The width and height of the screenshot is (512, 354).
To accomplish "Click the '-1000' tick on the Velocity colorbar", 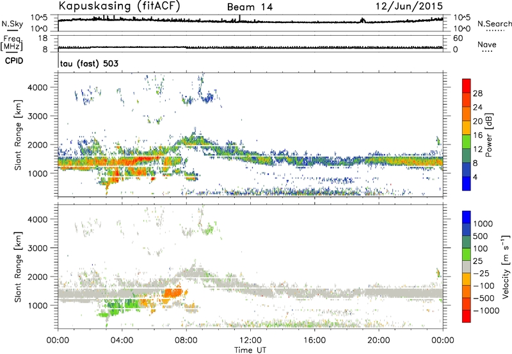I will [x=486, y=311].
